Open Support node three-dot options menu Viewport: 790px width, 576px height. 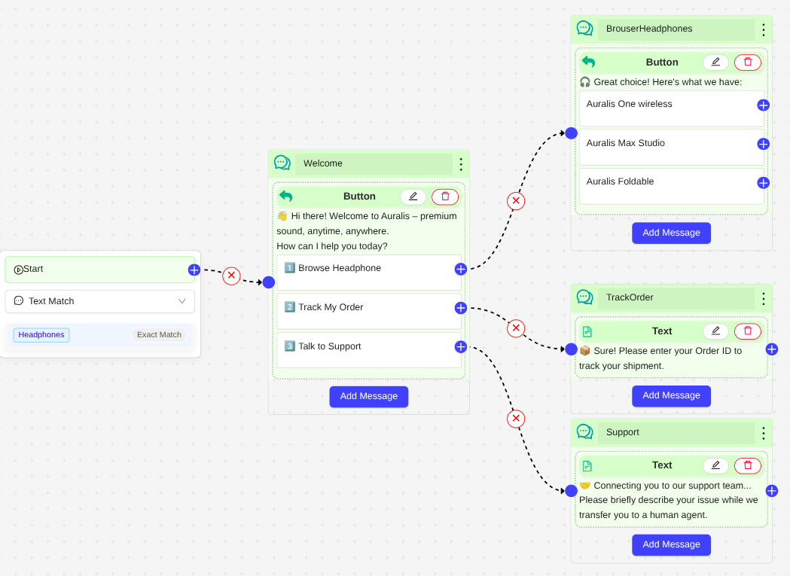[763, 433]
